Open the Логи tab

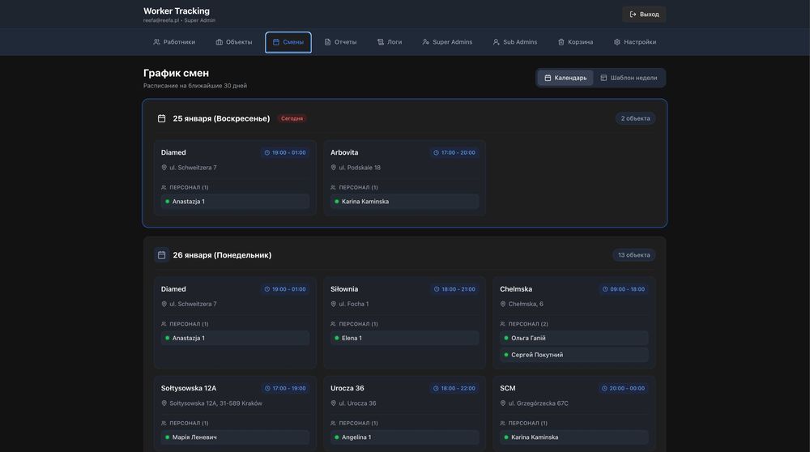[390, 42]
